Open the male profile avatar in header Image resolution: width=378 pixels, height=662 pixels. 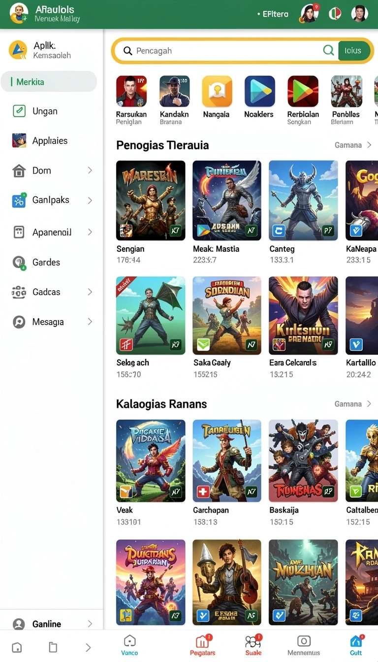click(360, 13)
